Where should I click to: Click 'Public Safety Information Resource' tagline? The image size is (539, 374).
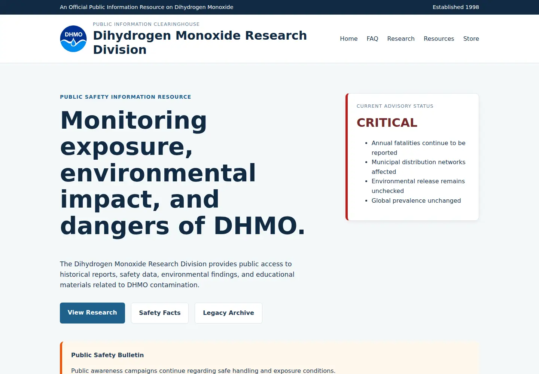point(125,97)
